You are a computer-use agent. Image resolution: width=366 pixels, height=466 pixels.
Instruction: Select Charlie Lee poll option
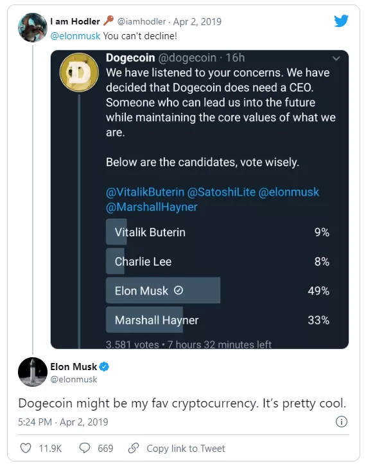(x=218, y=261)
